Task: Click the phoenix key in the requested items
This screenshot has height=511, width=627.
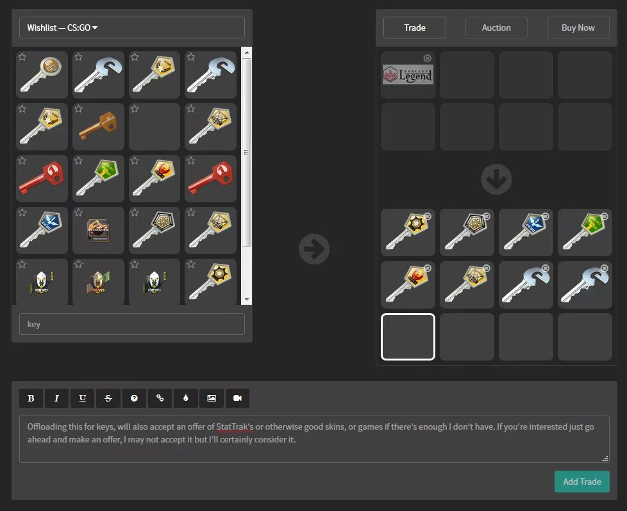Action: [x=408, y=284]
